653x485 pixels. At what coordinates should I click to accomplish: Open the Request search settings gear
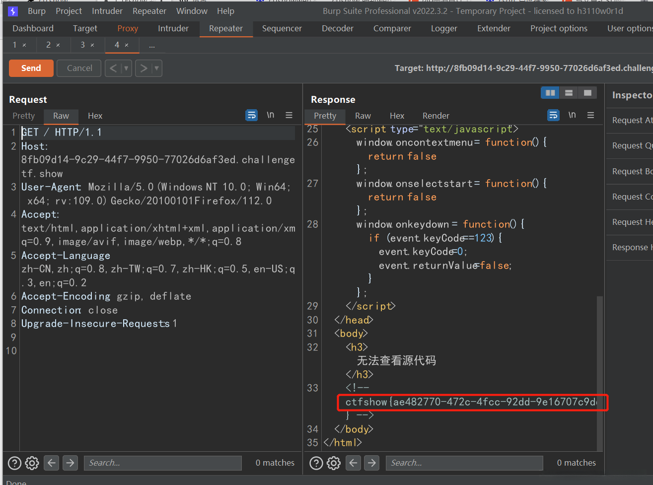pyautogui.click(x=32, y=463)
